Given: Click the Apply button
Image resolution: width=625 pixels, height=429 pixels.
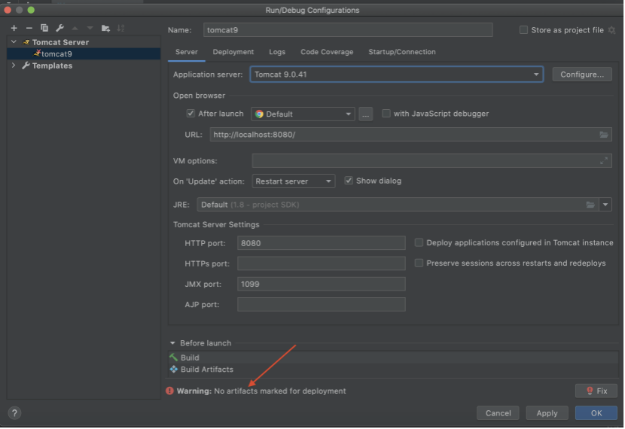Looking at the screenshot, I should (547, 413).
